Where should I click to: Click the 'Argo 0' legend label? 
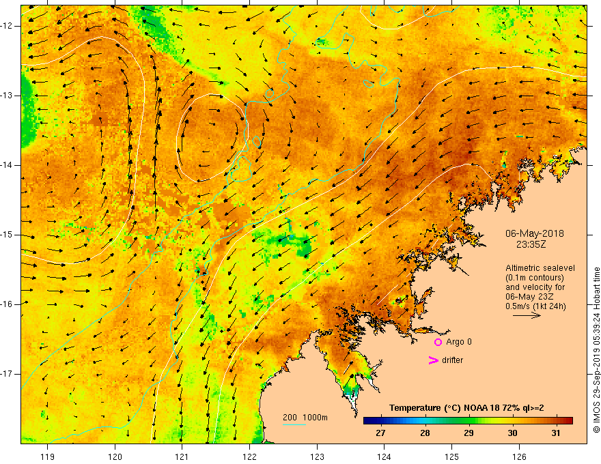coord(458,342)
